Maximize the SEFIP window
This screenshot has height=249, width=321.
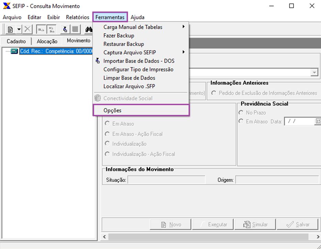(291, 6)
